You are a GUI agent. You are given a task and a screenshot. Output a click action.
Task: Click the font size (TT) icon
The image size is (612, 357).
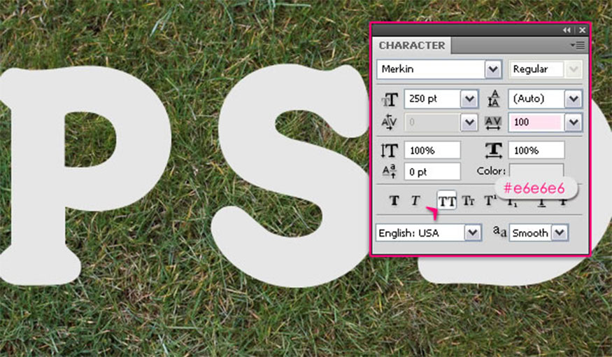[x=389, y=99]
